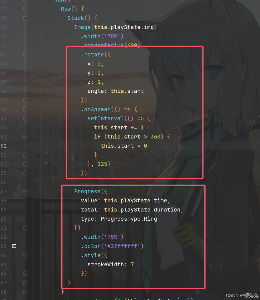Screen dimensions: 260x300
Task: Click the '#22ffffff' color string
Action: 122,246
